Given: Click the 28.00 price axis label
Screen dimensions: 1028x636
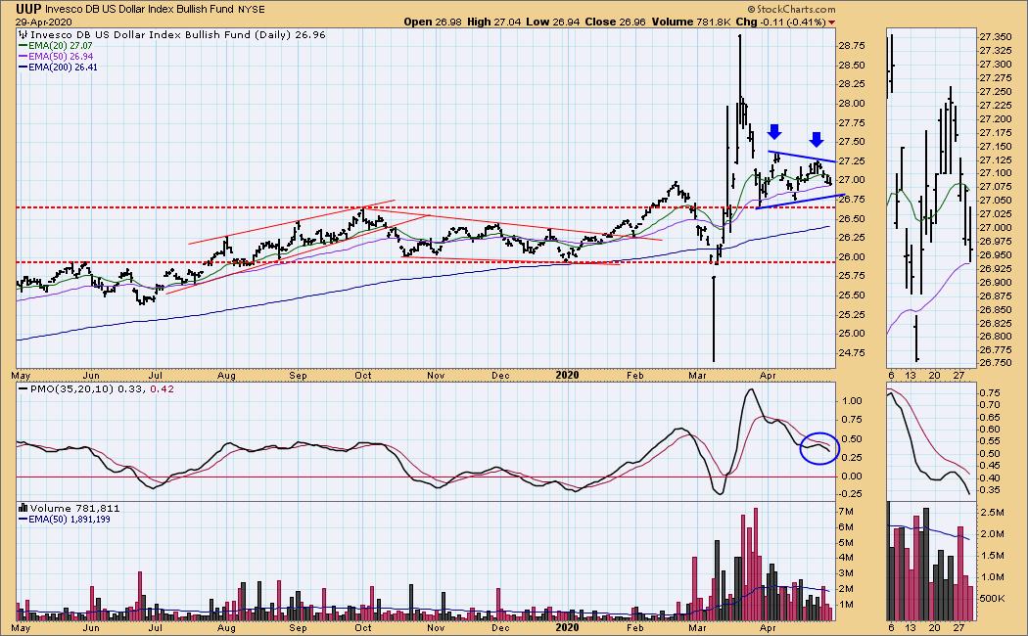Looking at the screenshot, I should pos(851,104).
